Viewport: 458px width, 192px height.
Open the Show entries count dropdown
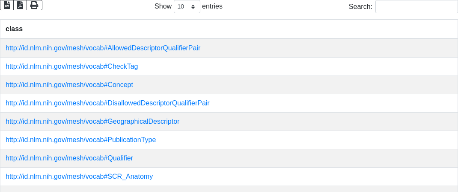[187, 6]
